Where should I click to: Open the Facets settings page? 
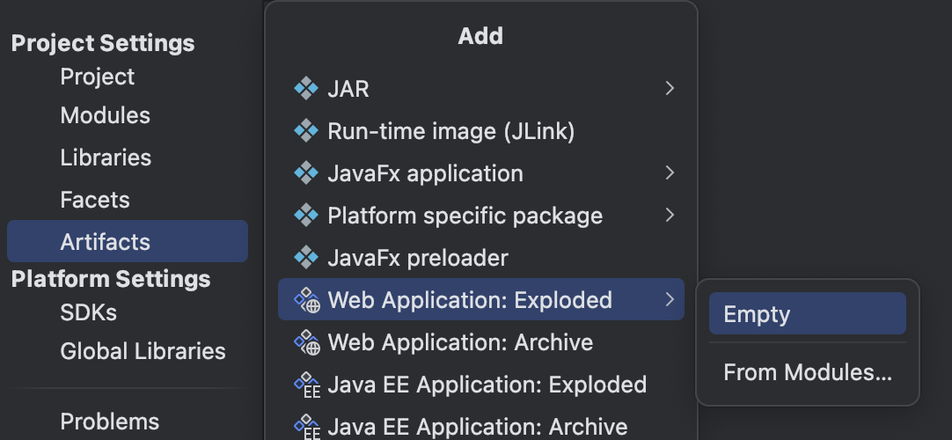pyautogui.click(x=95, y=200)
